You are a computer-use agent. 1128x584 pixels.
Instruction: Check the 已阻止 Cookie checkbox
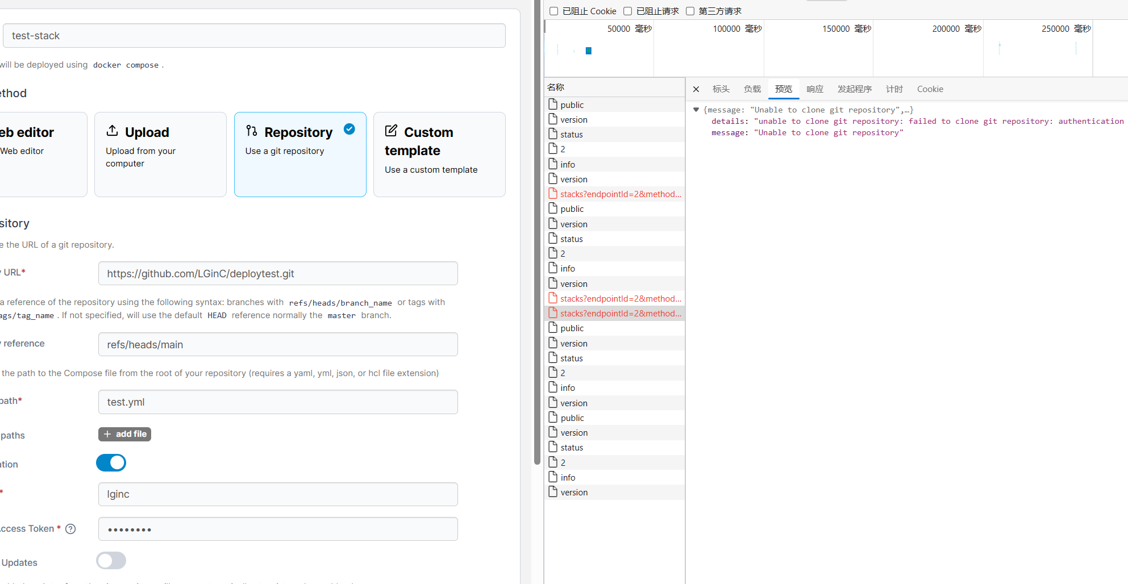[x=553, y=11]
